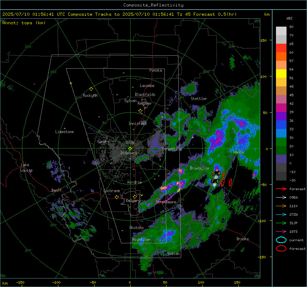Pick the magenta 39-42 dBZ color swatch

point(281,108)
